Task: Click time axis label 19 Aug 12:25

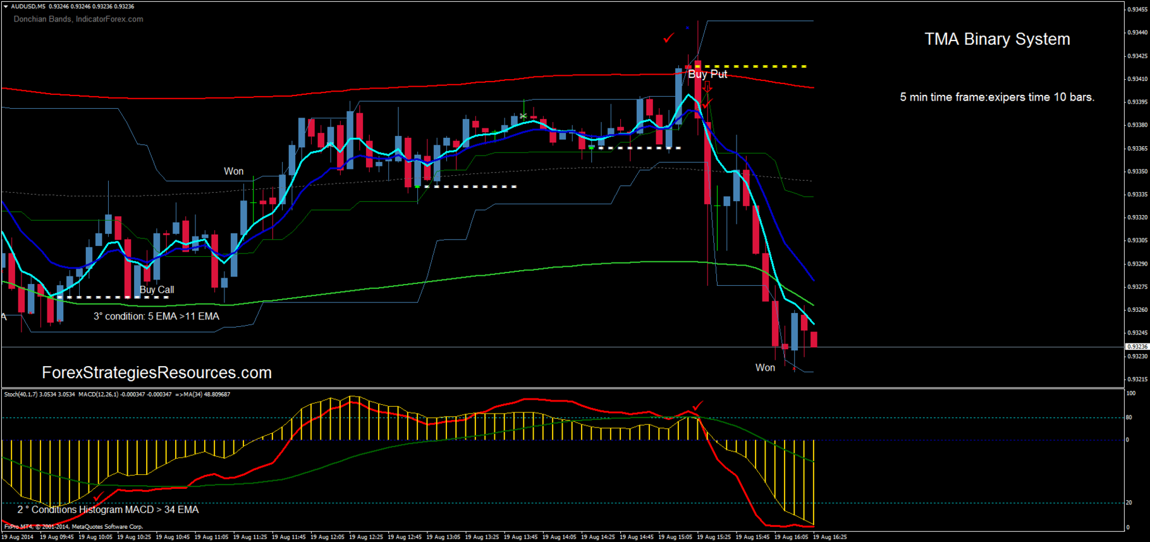Action: pyautogui.click(x=366, y=537)
